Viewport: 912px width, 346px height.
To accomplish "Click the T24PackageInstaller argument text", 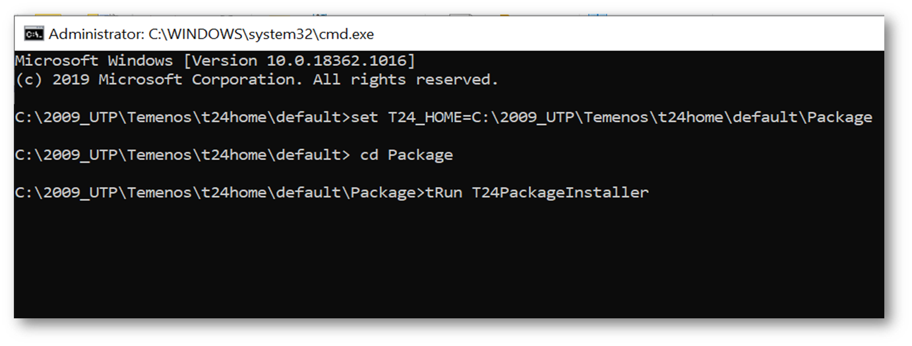I will [560, 193].
